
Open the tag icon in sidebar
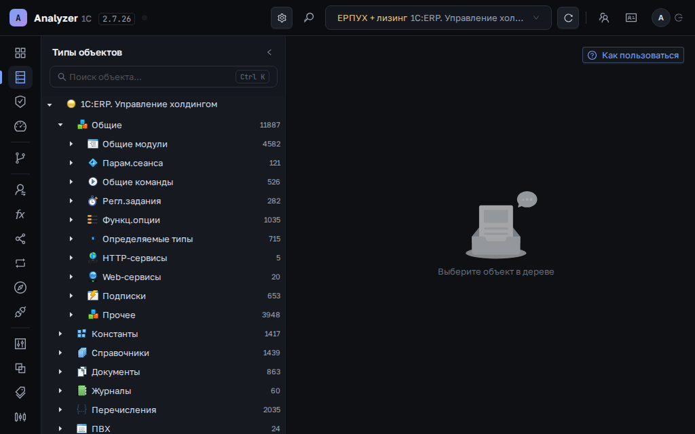tap(20, 393)
